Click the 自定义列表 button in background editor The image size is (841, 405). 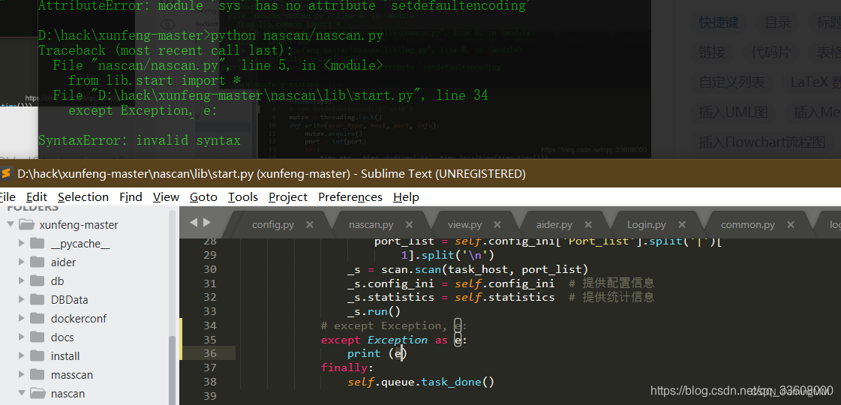click(x=731, y=82)
